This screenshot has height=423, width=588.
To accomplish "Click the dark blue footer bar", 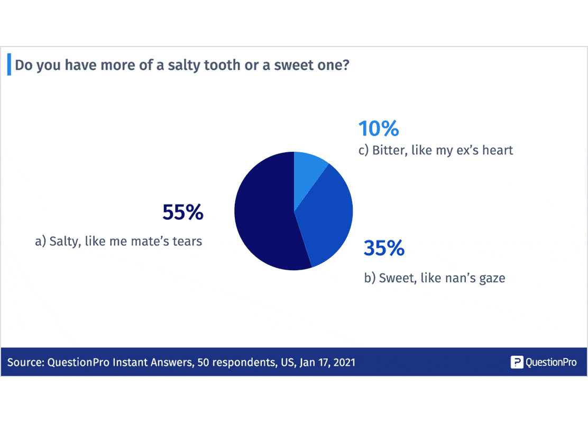I will click(x=294, y=362).
